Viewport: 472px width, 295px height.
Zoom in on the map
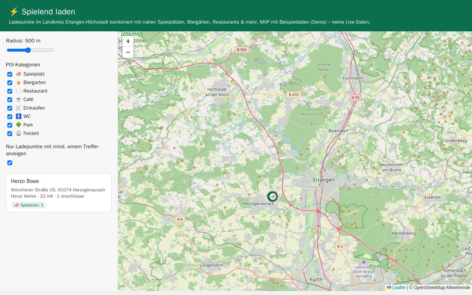click(128, 41)
